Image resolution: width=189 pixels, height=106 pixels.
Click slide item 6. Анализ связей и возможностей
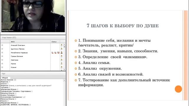111,74
